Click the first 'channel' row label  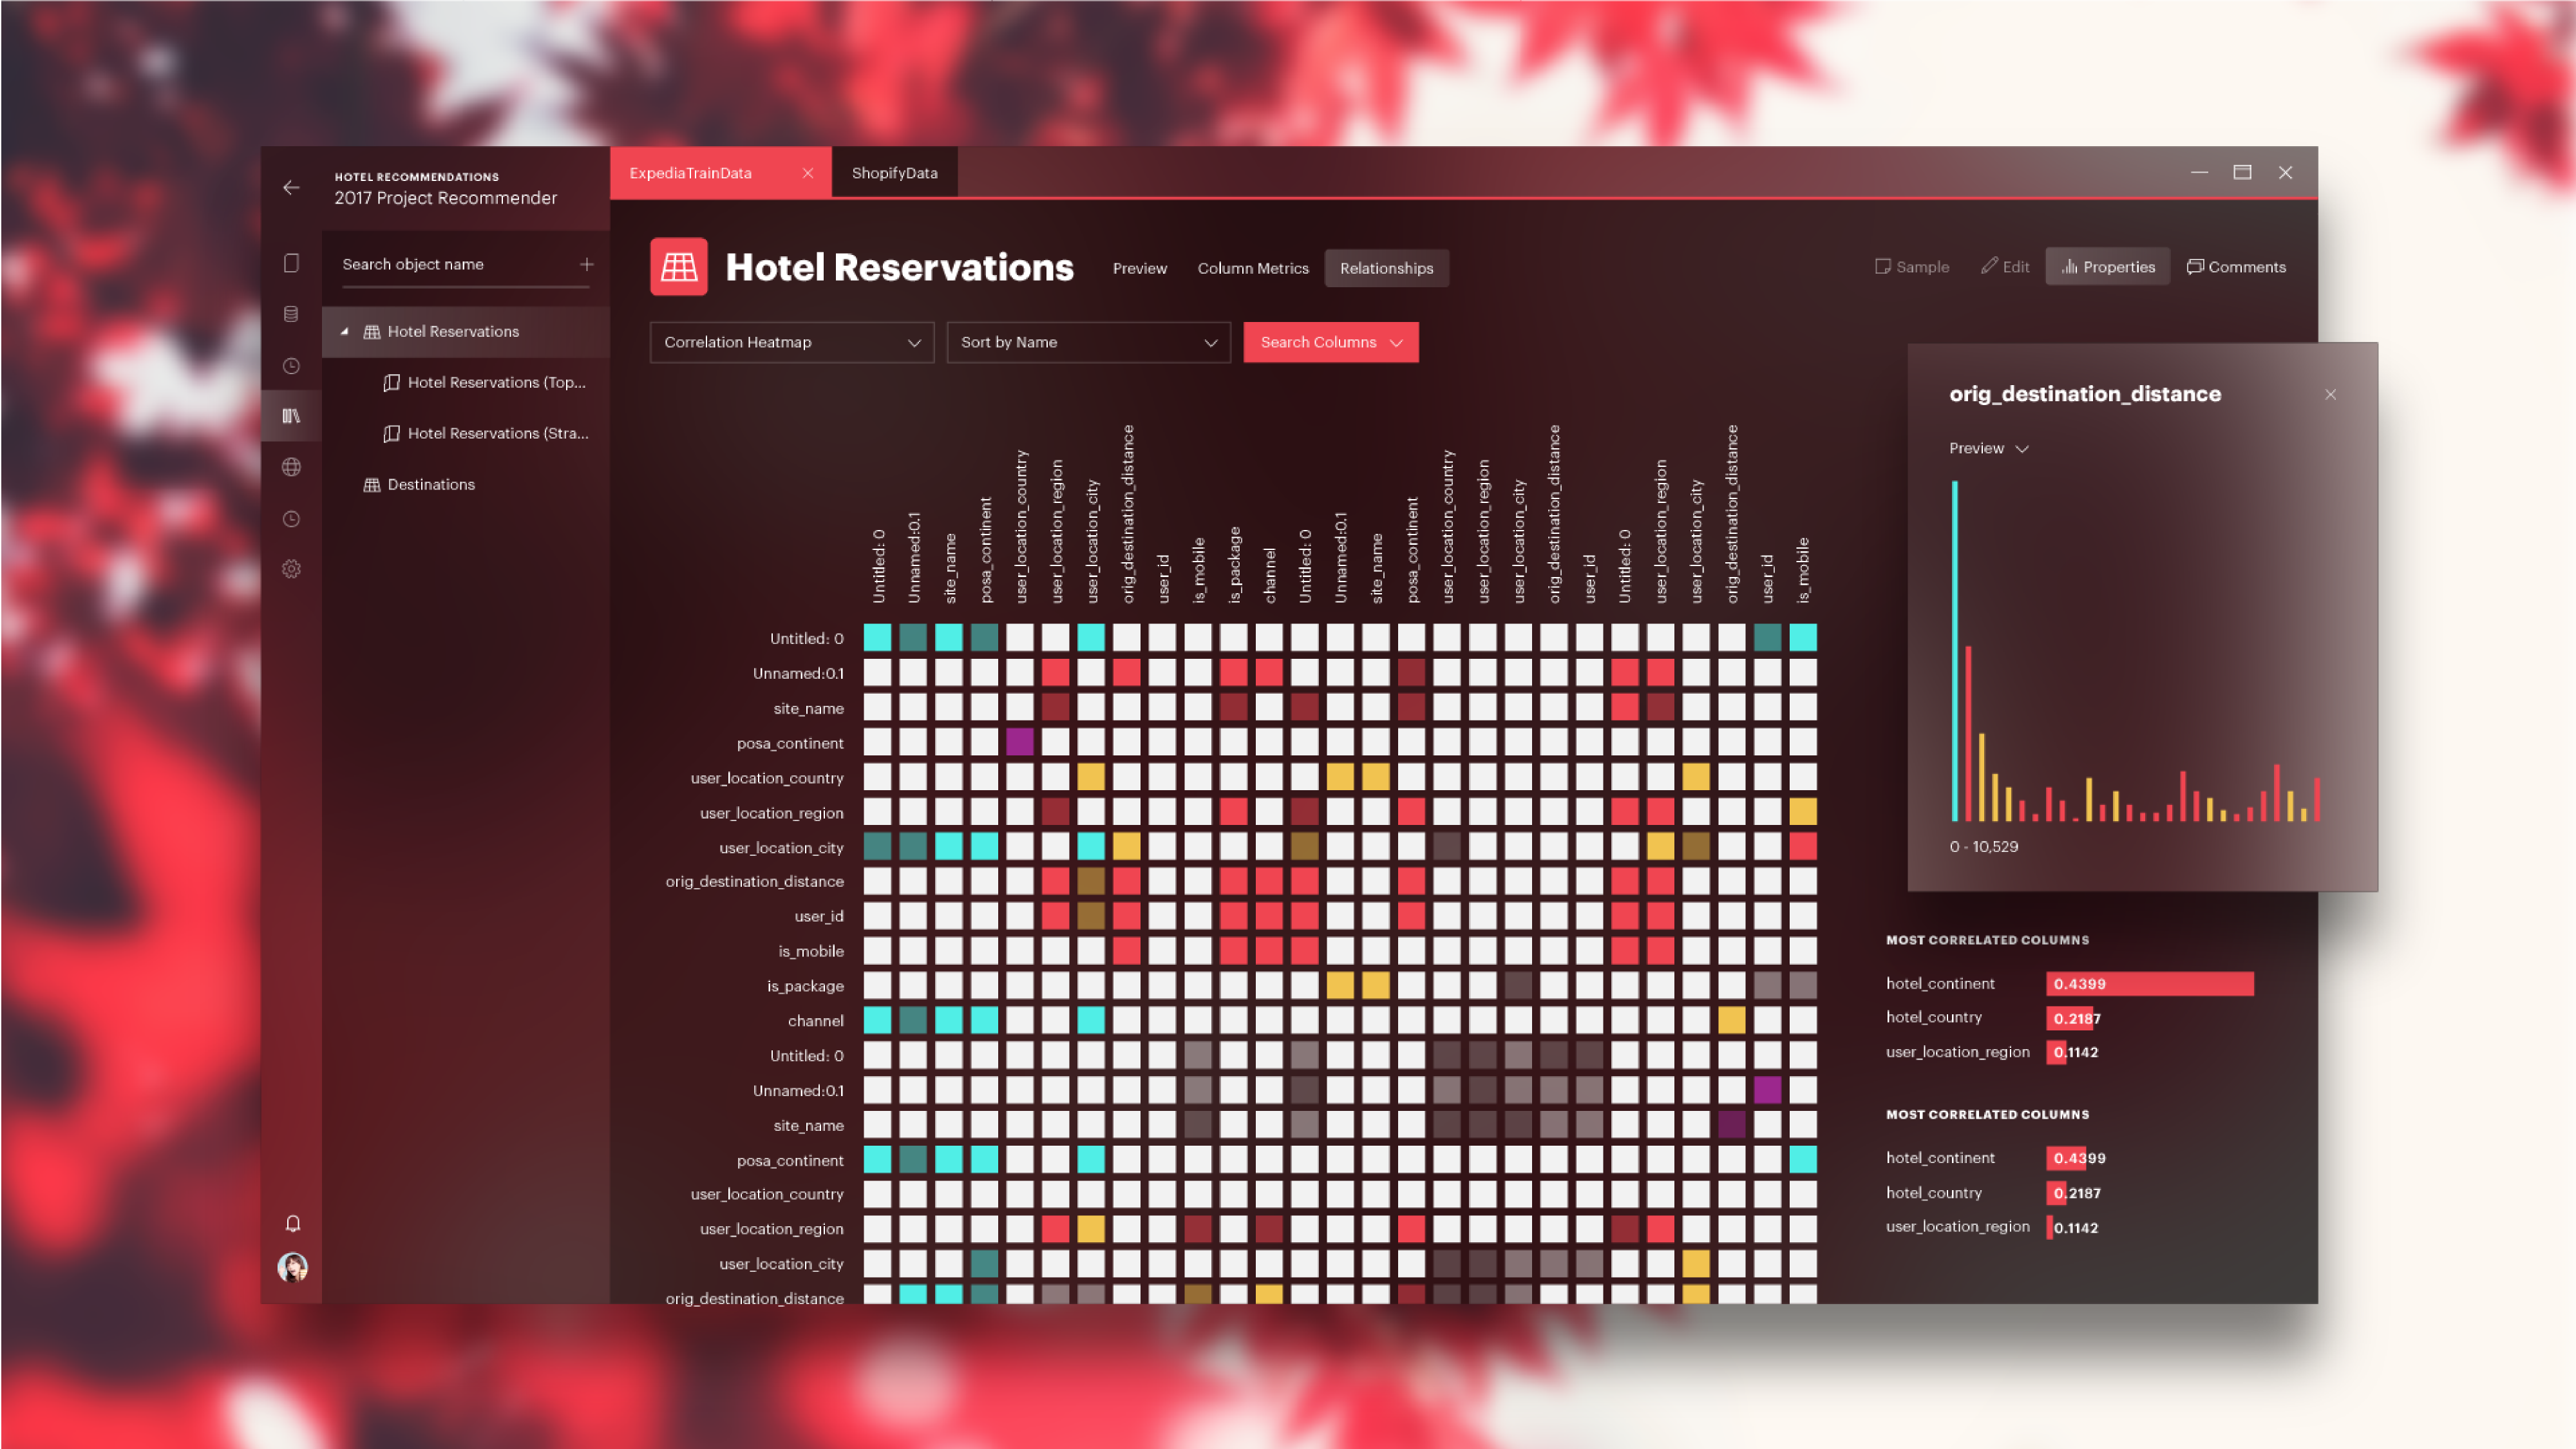tap(815, 1020)
